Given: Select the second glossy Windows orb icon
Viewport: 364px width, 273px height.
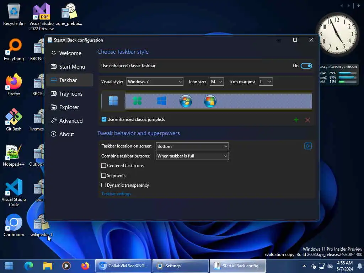Looking at the screenshot, I should coord(210,101).
